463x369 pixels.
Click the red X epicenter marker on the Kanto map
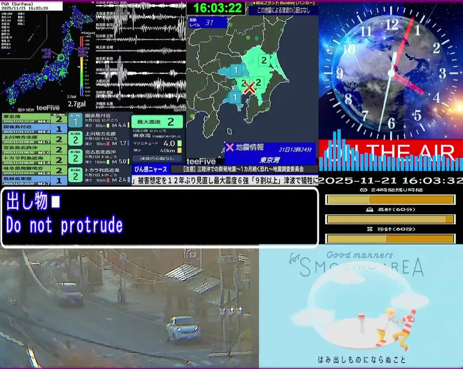[250, 88]
